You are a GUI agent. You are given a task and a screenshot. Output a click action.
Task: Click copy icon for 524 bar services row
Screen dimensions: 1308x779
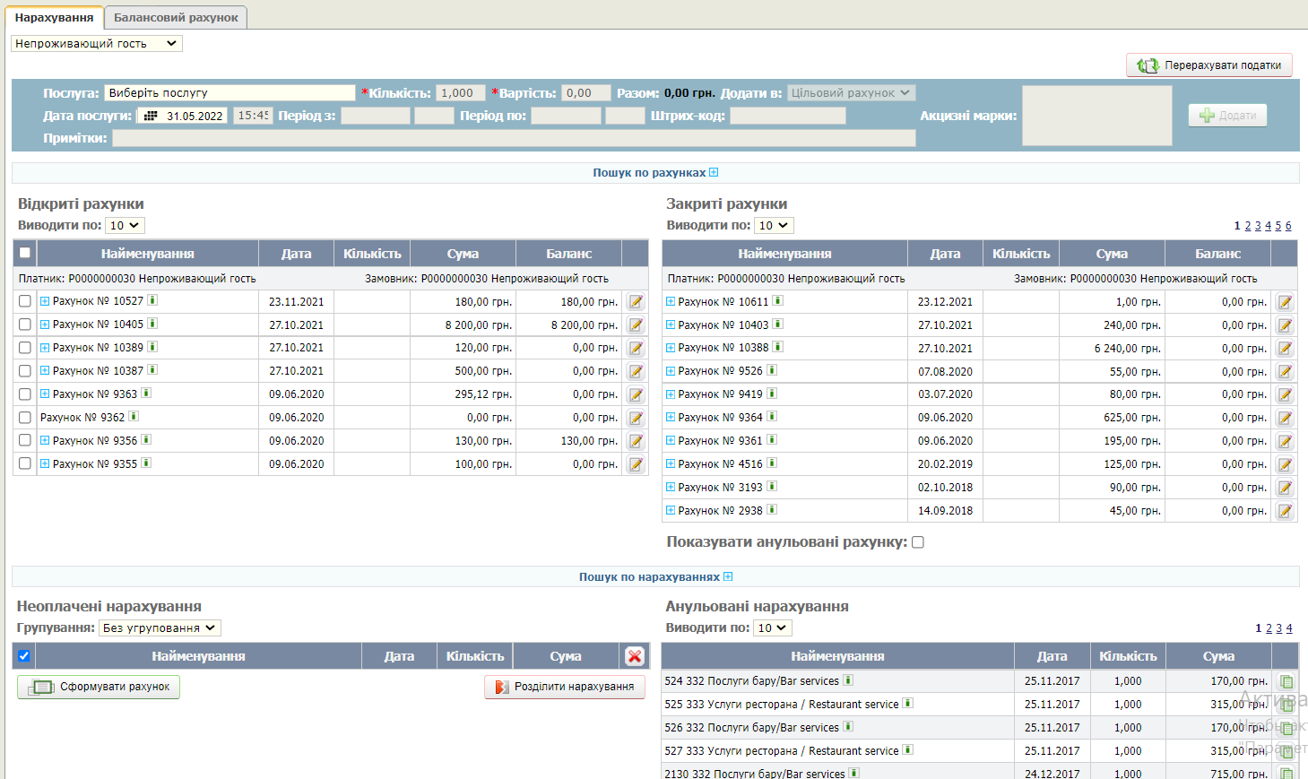click(x=1286, y=682)
